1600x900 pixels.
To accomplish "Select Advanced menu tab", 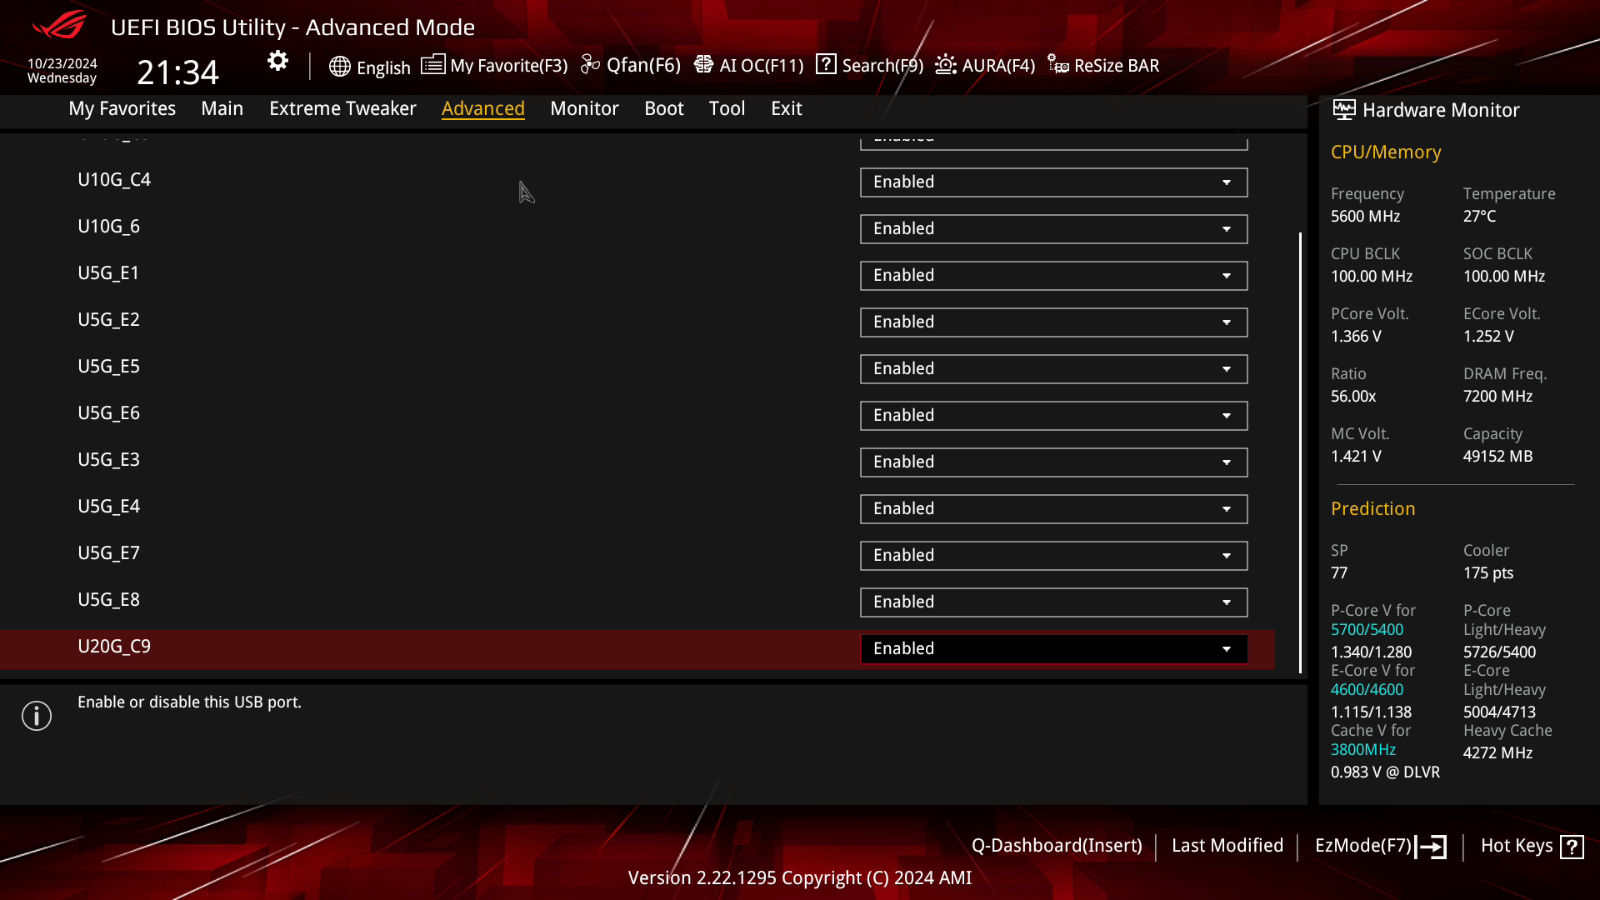I will tap(483, 107).
